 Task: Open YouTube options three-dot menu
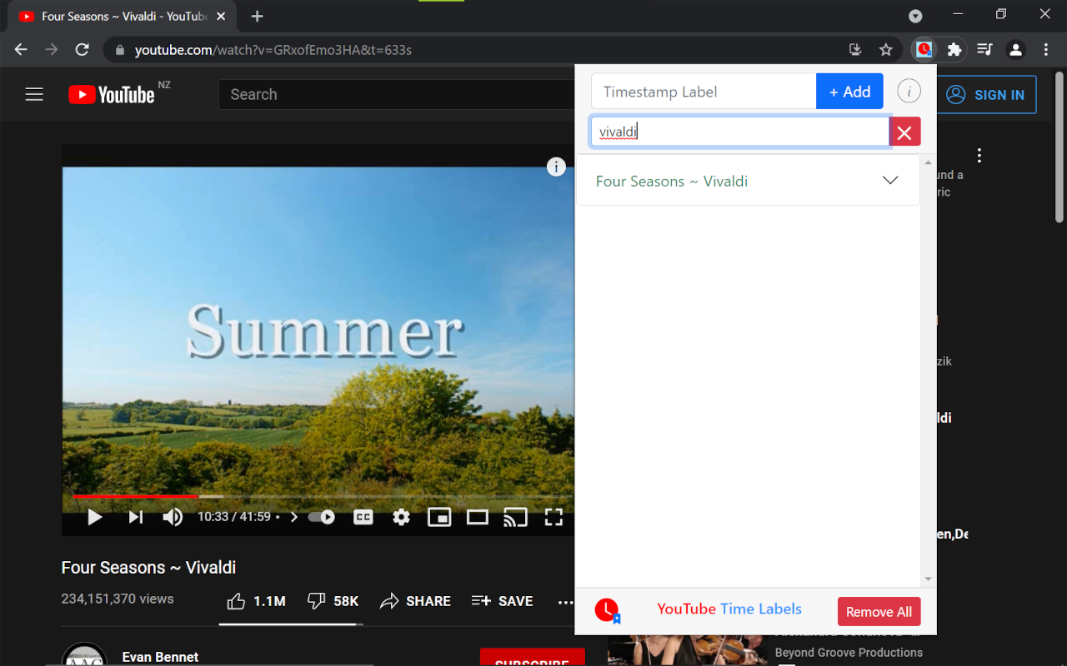pyautogui.click(x=979, y=156)
